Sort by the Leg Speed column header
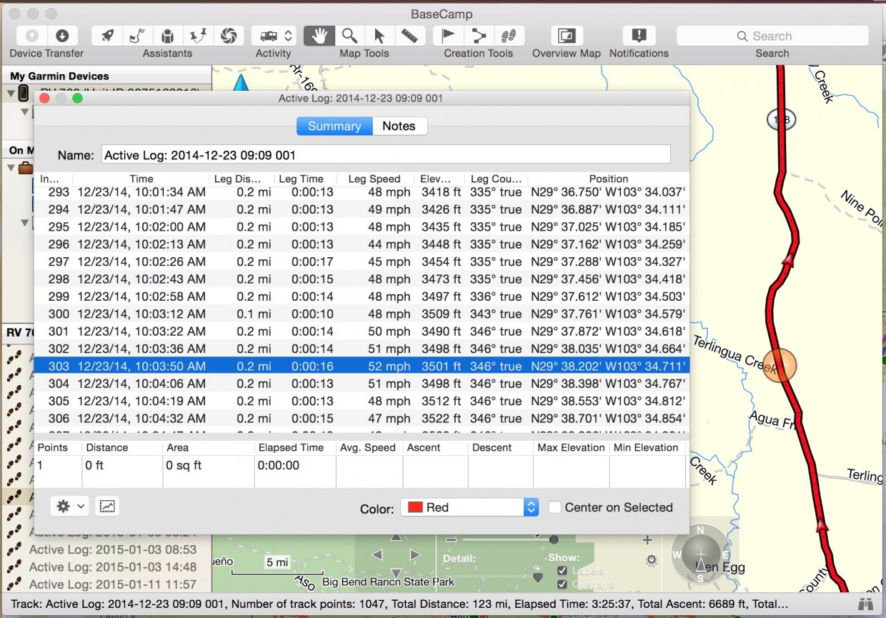886x618 pixels. [x=374, y=179]
